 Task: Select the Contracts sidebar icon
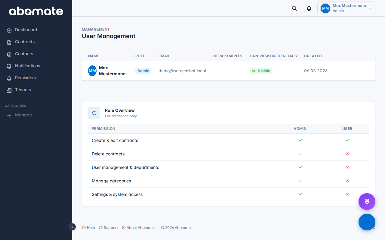pos(9,42)
